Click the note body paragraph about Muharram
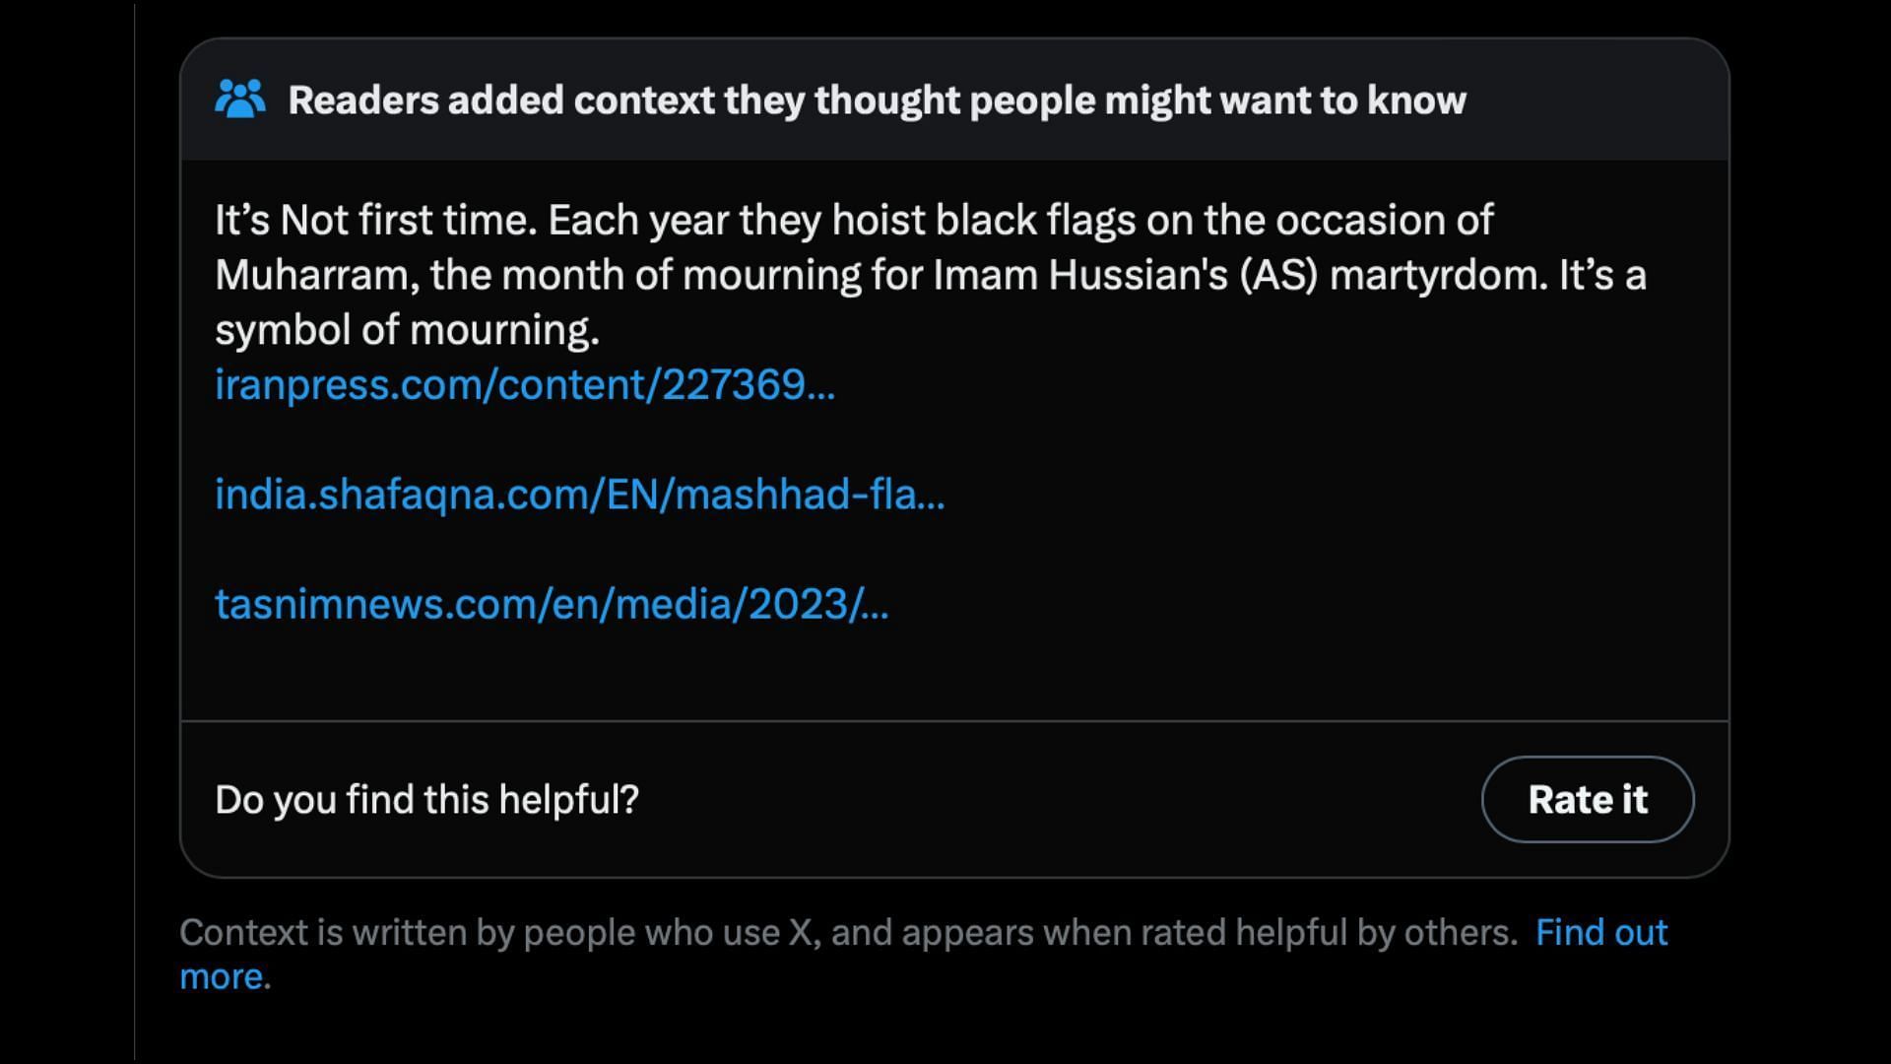 (931, 275)
